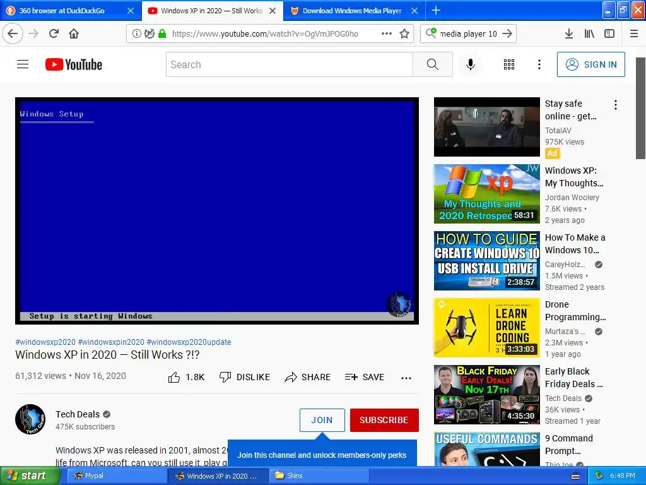Image resolution: width=646 pixels, height=485 pixels.
Task: Open the Early Black Friday Deals thumbnail
Action: tap(486, 394)
